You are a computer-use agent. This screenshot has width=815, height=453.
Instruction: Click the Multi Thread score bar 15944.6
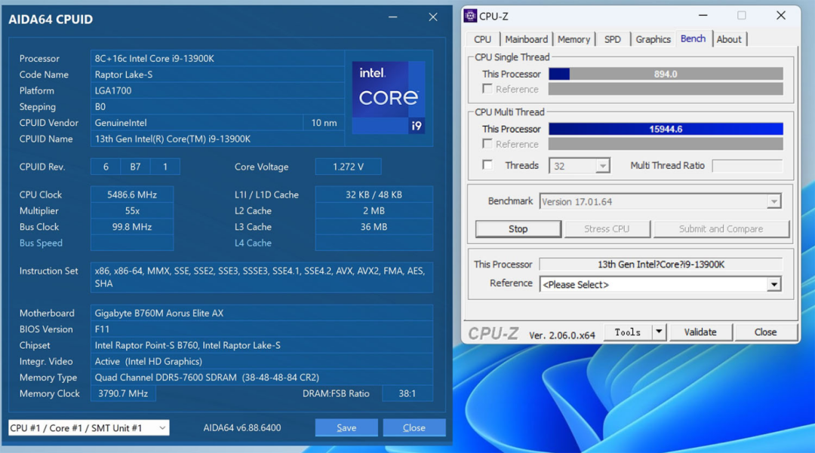coord(666,129)
